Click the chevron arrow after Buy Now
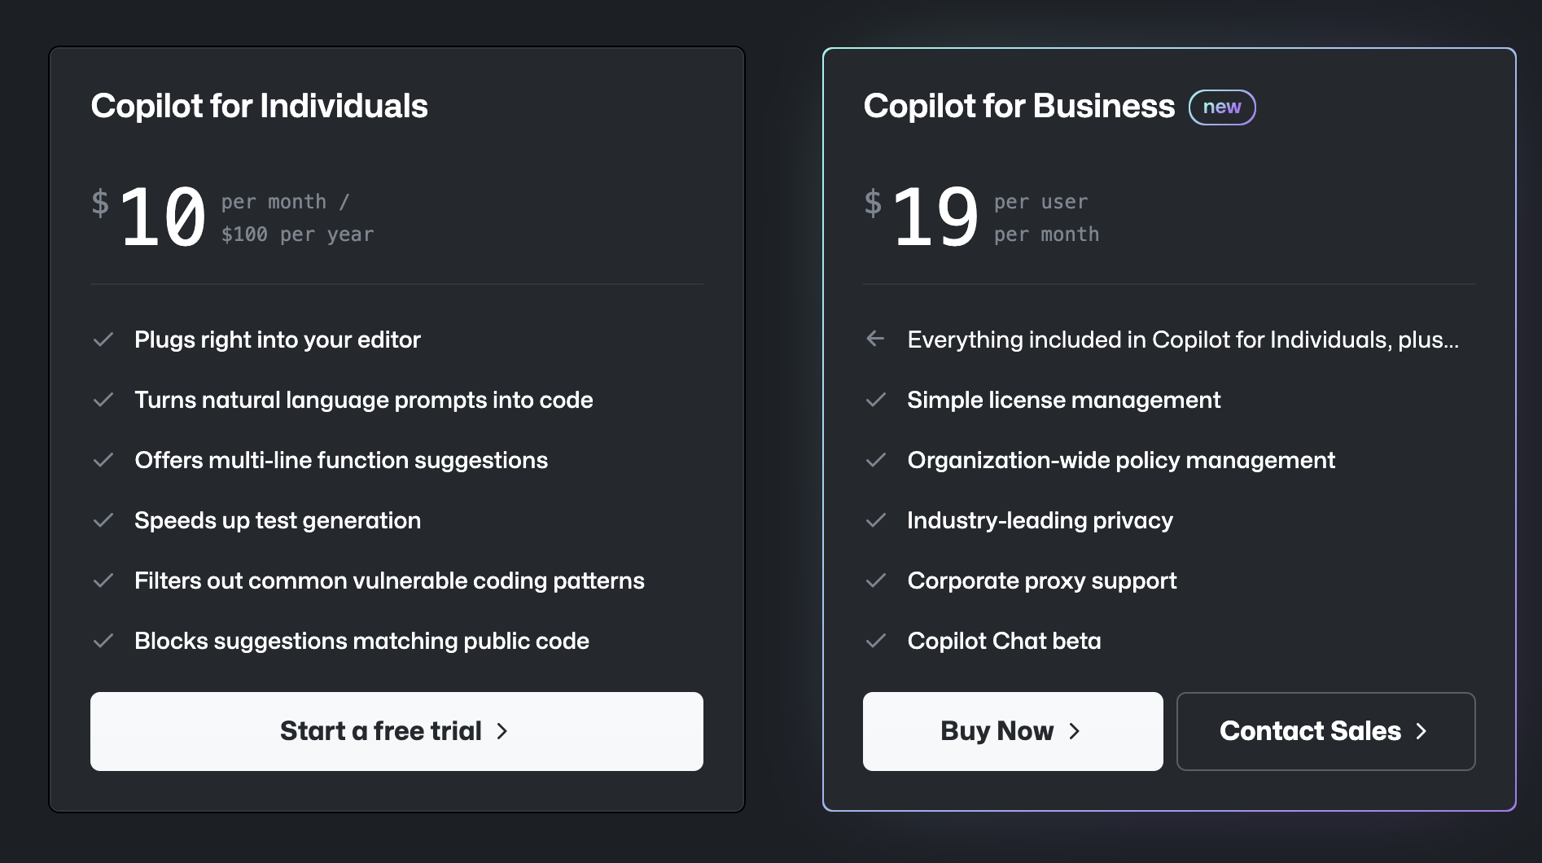This screenshot has height=863, width=1542. (x=1075, y=731)
